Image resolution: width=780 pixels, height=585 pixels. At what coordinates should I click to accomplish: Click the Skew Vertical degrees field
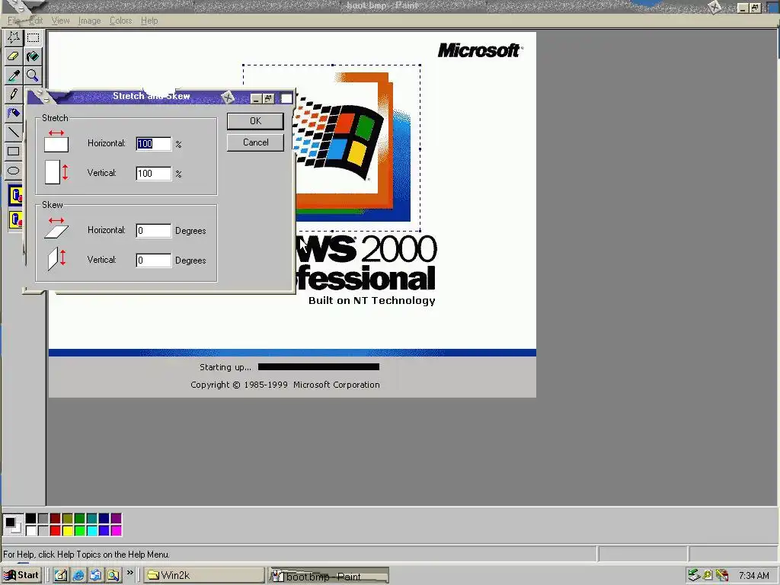coord(154,261)
